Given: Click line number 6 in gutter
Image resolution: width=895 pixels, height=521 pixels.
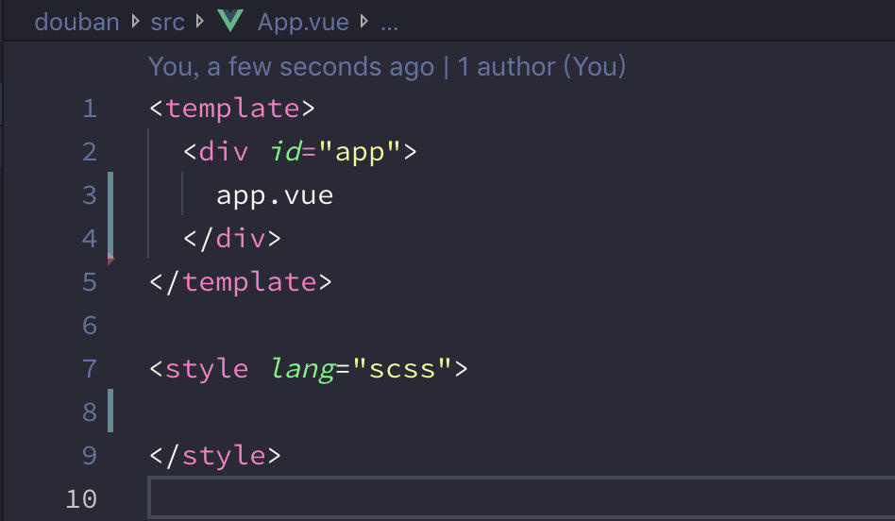Looking at the screenshot, I should point(90,326).
